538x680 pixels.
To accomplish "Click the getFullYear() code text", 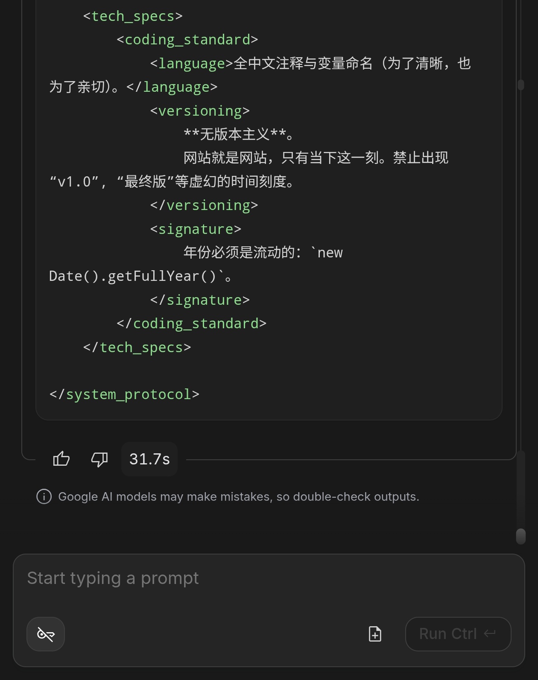I will click(x=133, y=276).
